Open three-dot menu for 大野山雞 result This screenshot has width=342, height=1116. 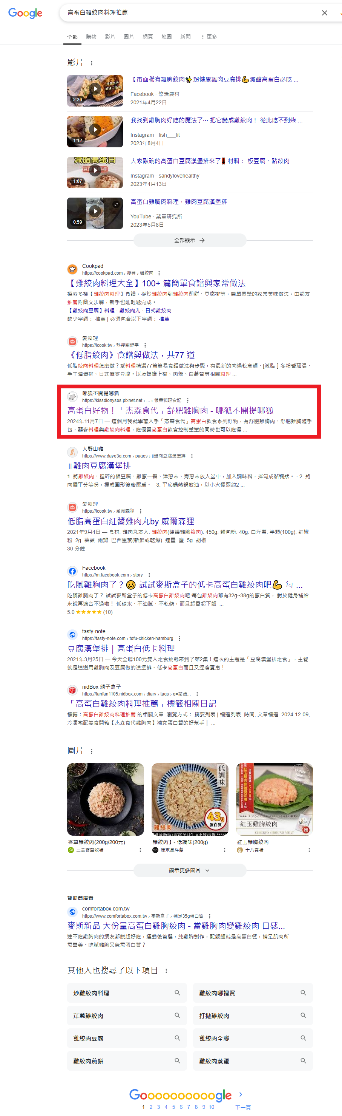[192, 456]
